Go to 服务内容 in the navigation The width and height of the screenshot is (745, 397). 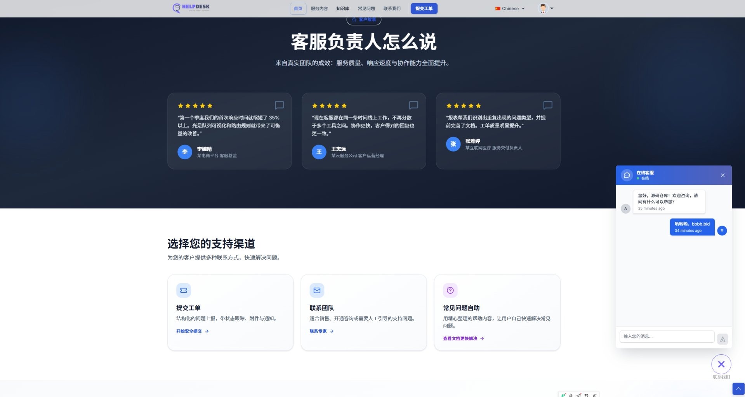(x=319, y=9)
